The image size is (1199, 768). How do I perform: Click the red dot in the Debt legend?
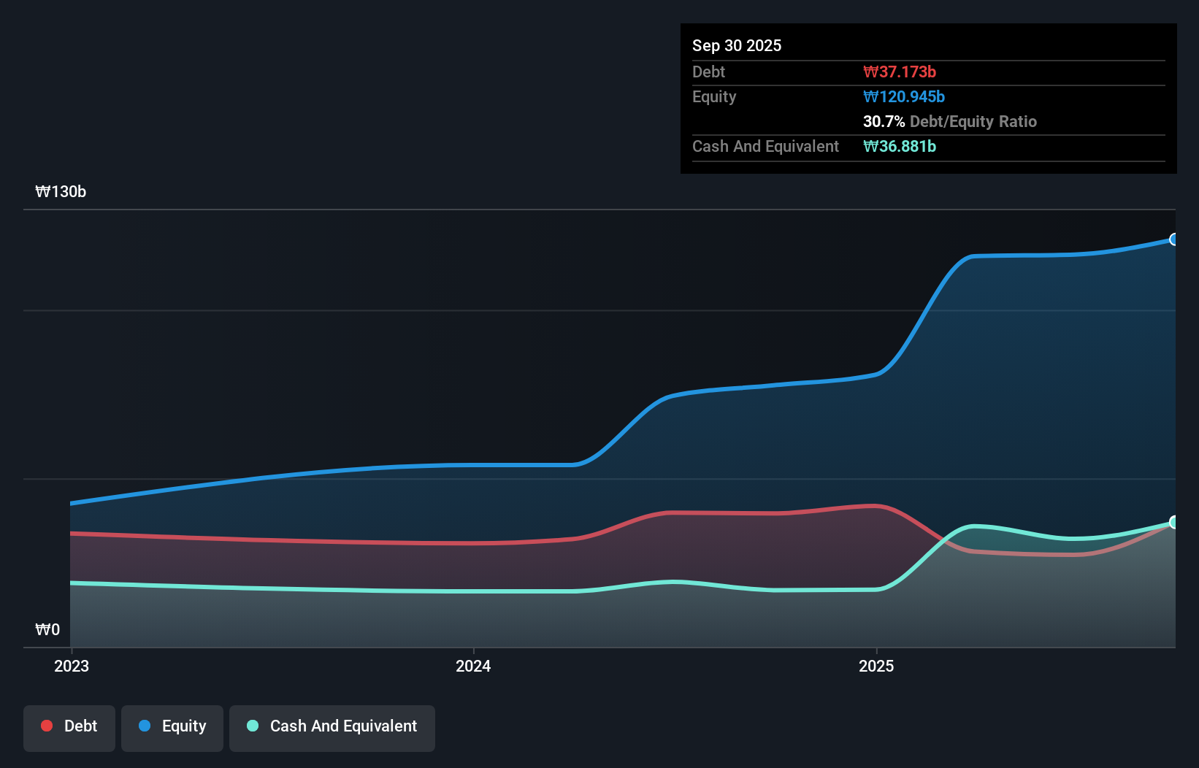click(45, 726)
